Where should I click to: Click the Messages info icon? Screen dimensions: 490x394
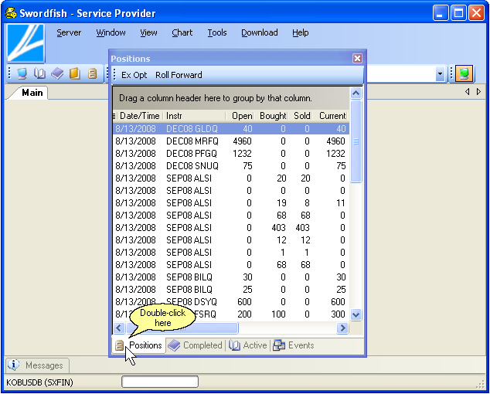[x=14, y=365]
